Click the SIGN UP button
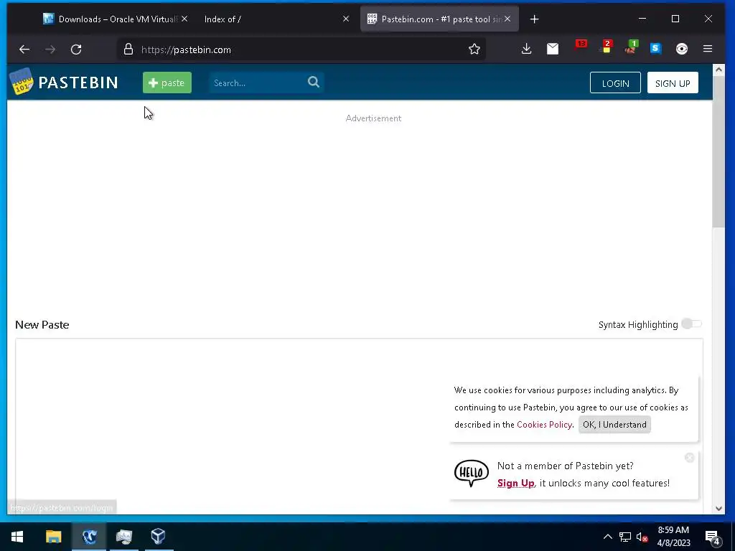The width and height of the screenshot is (735, 551). coord(673,83)
